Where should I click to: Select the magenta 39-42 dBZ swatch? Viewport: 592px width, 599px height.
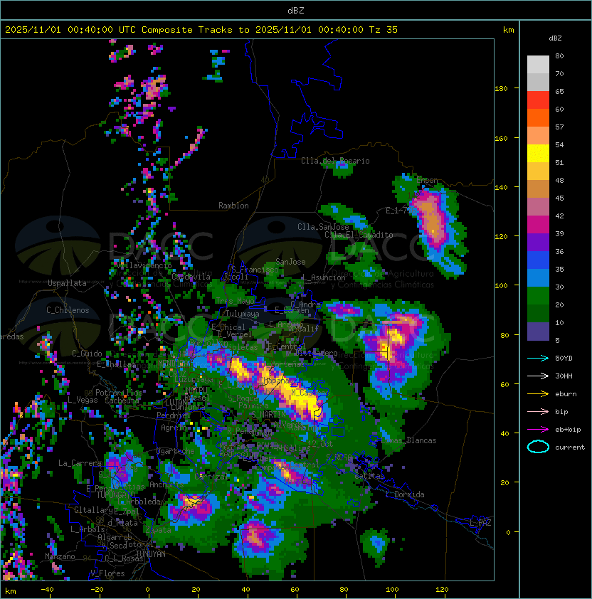coord(538,225)
